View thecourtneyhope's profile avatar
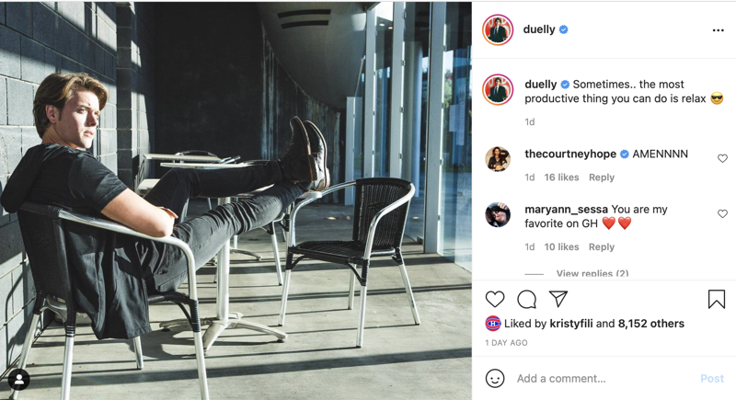The height and width of the screenshot is (400, 736). pyautogui.click(x=498, y=159)
